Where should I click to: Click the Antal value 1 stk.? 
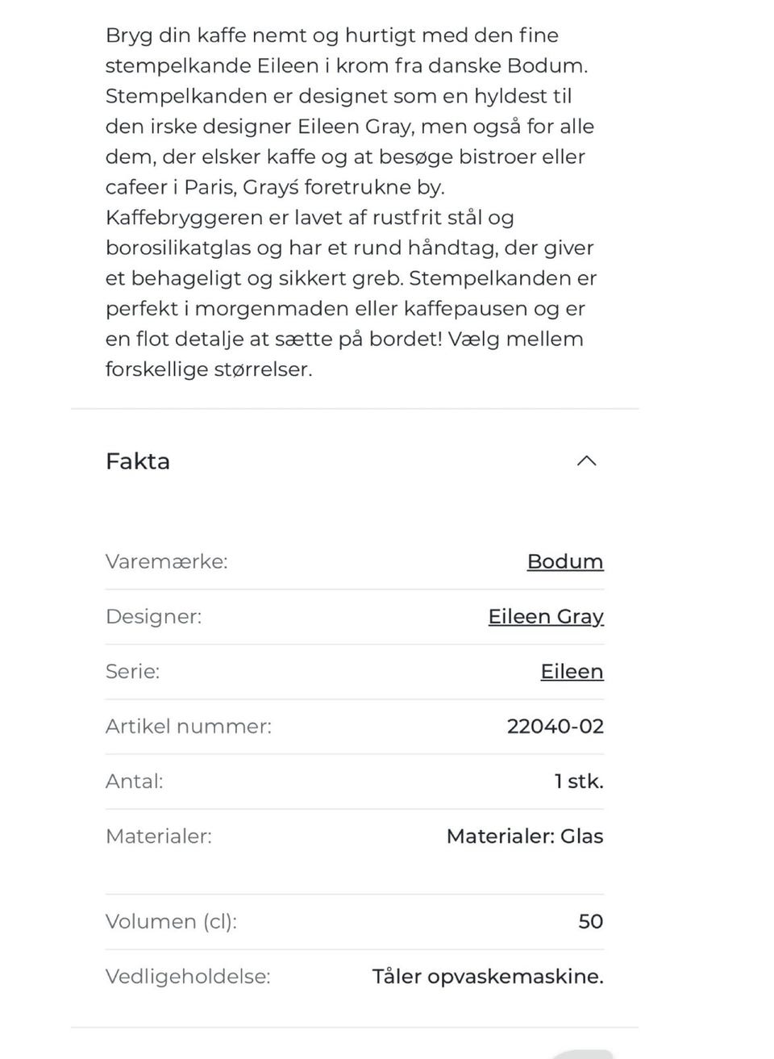[579, 781]
